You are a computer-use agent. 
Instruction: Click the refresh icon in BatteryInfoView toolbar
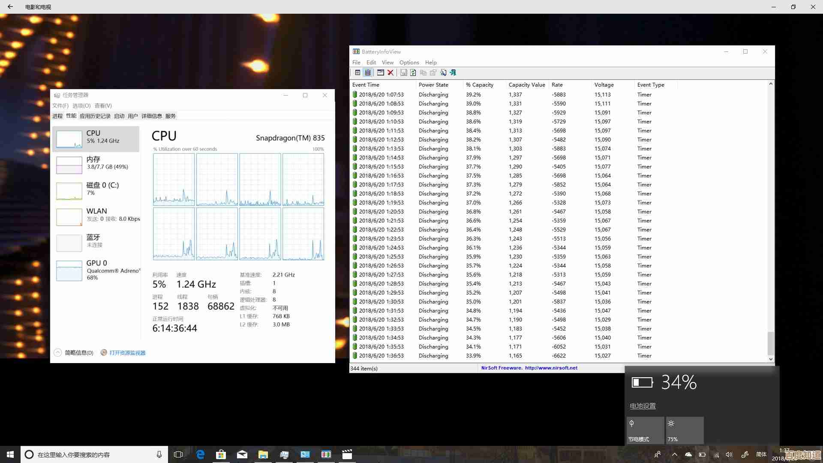(x=413, y=72)
